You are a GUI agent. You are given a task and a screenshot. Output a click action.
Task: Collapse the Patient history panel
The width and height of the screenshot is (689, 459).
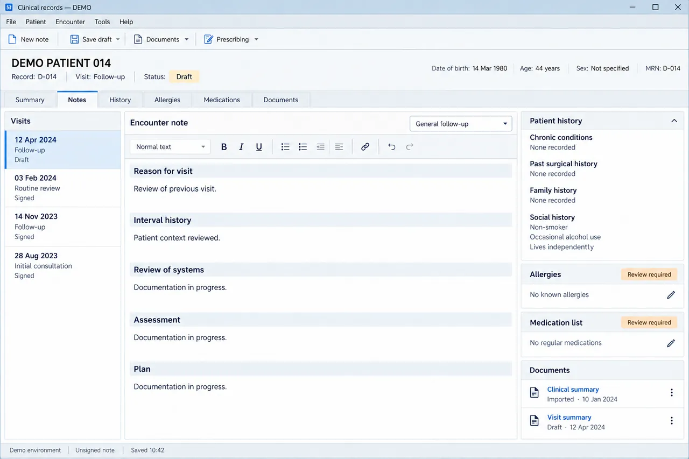tap(674, 121)
